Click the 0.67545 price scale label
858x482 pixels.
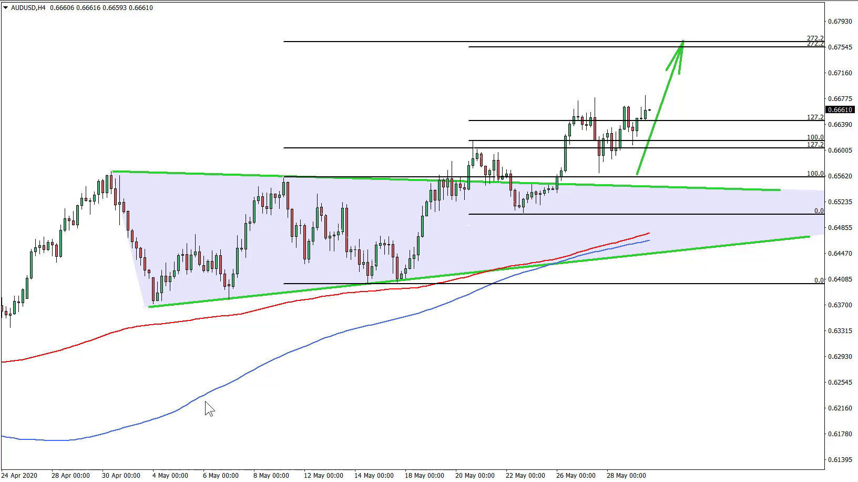point(840,47)
